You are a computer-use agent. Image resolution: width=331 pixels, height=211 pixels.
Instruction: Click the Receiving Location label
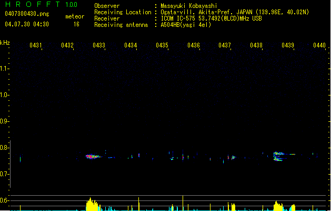click(123, 12)
